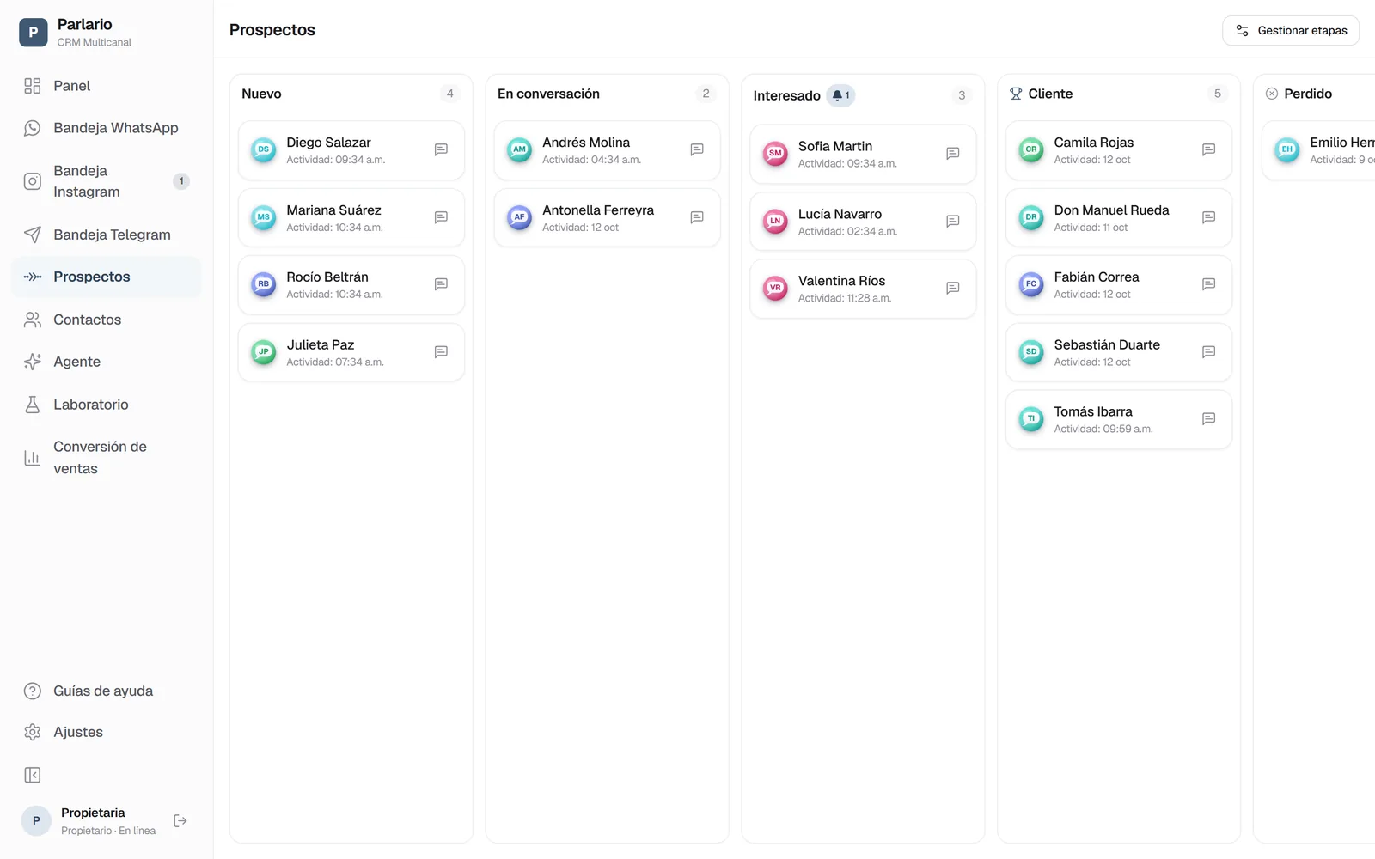Open chat icon for Antonella Ferreyra
The image size is (1375, 859).
697,217
